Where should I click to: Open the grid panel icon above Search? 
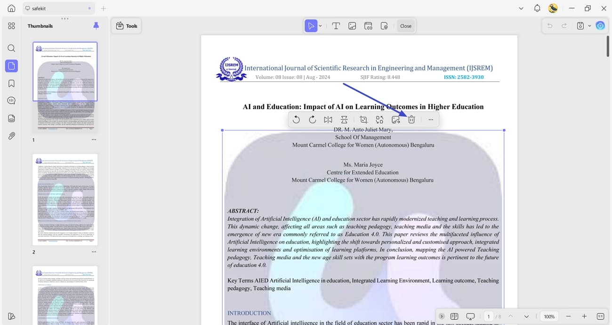(x=11, y=26)
